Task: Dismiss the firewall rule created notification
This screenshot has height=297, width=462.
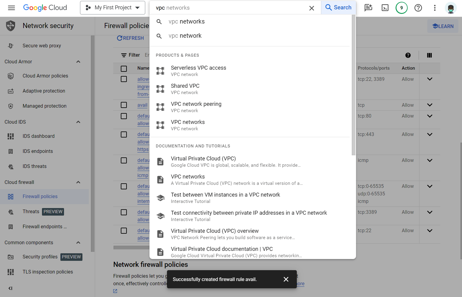Action: click(286, 279)
